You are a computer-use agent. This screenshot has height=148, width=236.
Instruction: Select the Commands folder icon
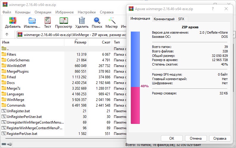click(x=4, y=105)
